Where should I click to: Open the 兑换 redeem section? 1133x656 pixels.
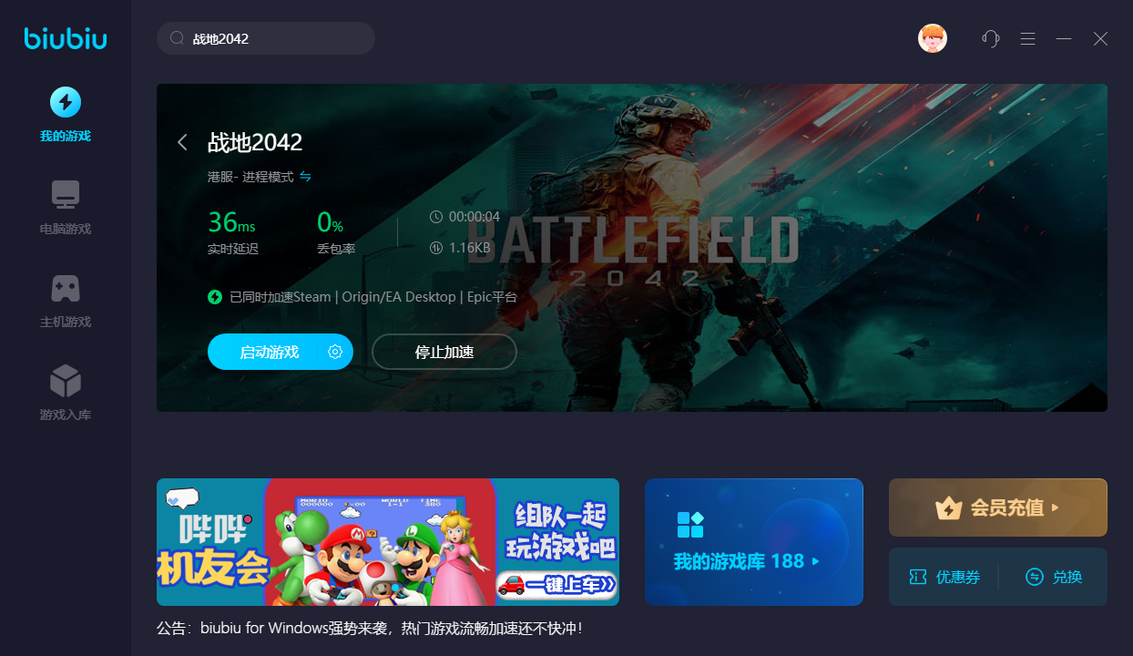[x=1054, y=577]
